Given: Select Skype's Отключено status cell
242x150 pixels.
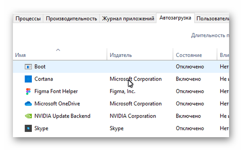Looking at the screenshot, I should point(190,128).
